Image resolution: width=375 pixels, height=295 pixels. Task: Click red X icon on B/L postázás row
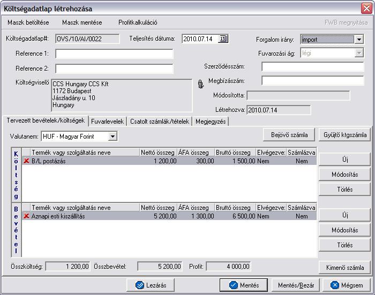[x=26, y=161]
